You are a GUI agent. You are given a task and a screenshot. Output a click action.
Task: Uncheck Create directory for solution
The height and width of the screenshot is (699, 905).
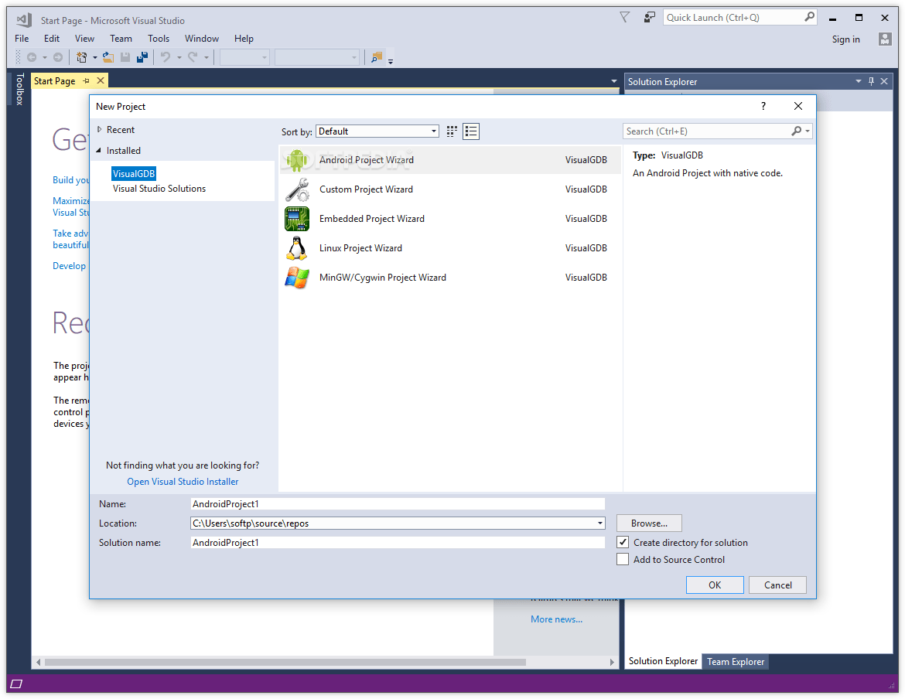623,542
